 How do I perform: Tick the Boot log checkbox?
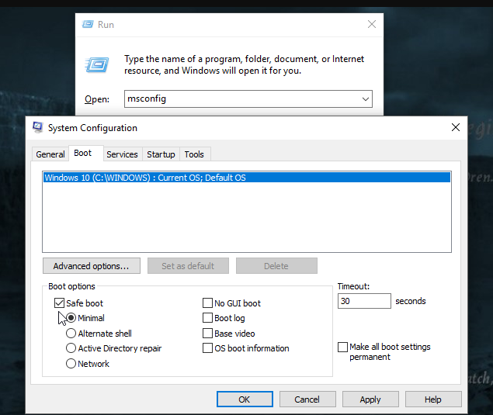click(x=207, y=318)
